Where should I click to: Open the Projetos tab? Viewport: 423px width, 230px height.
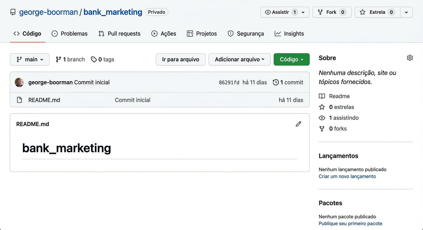pos(202,34)
